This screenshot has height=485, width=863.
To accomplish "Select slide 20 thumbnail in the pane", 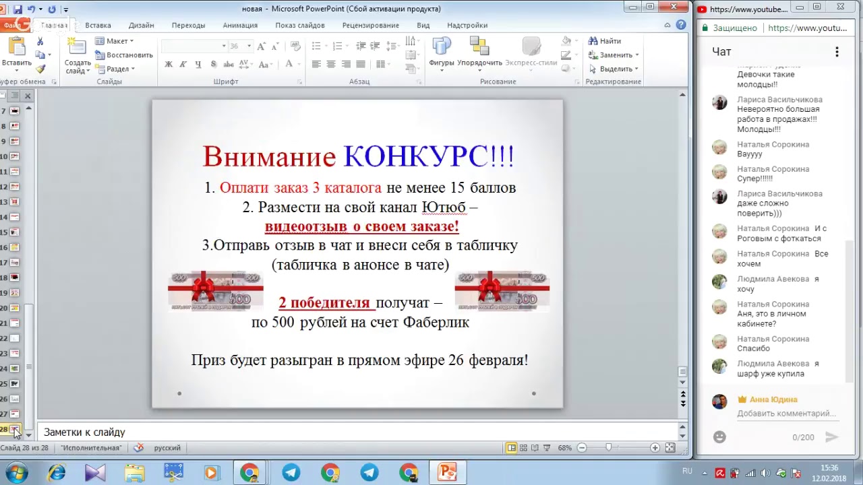I will [14, 308].
